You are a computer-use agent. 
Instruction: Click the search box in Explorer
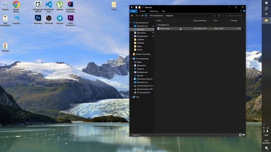coord(233,16)
